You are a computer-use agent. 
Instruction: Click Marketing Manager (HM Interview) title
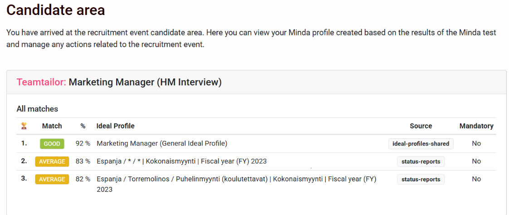(x=145, y=82)
